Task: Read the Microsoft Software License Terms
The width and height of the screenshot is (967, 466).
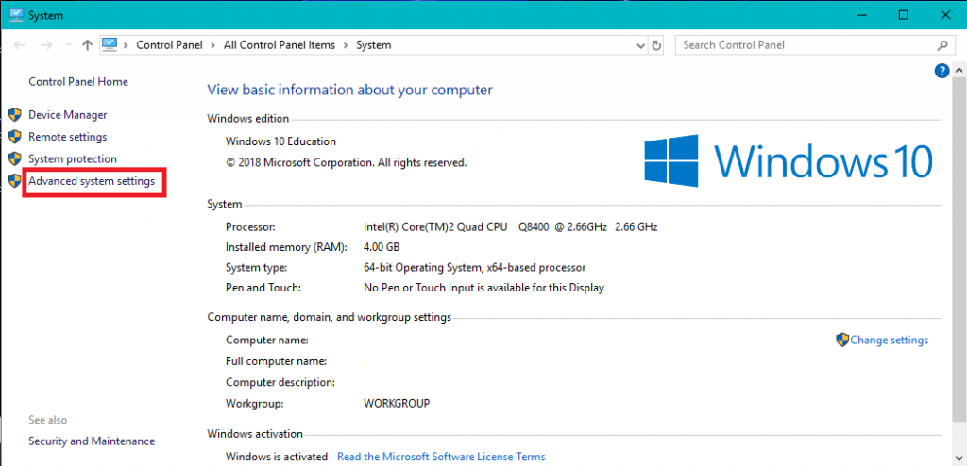Action: (x=442, y=457)
